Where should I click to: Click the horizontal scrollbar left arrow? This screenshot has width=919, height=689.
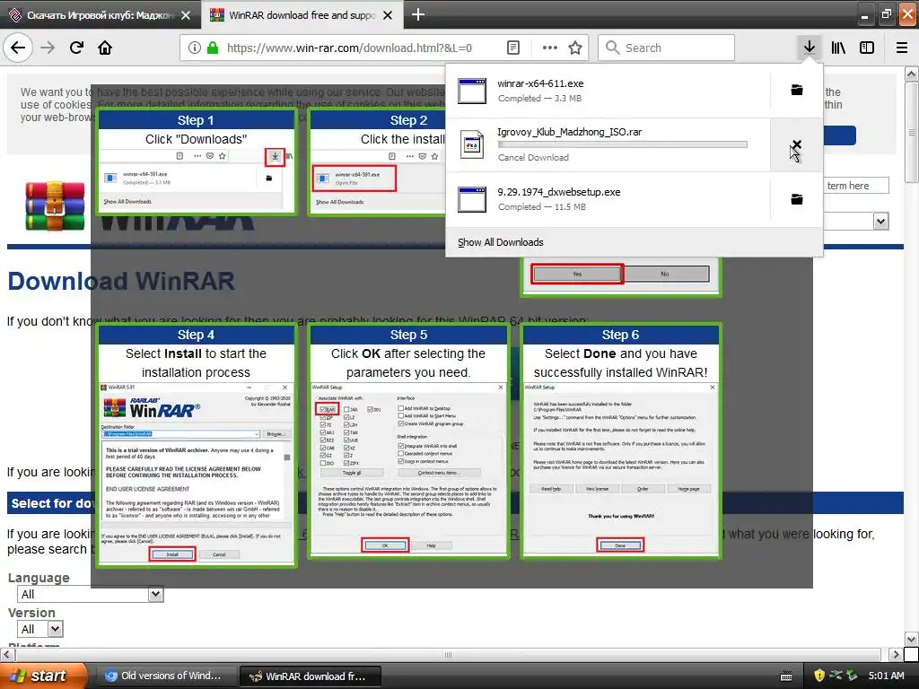[7, 654]
